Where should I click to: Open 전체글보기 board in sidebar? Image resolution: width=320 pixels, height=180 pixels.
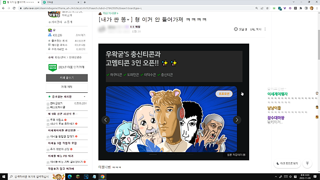coord(56,104)
